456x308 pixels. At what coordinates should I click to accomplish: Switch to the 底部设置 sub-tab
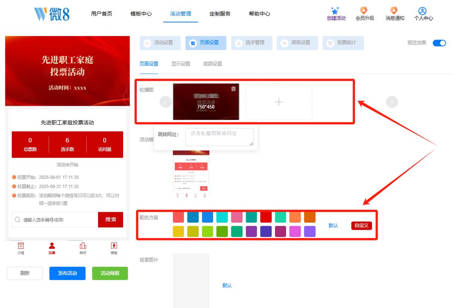tap(213, 64)
